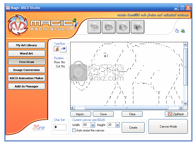194x143 pixels.
Task: Click the 'Col: No' position text
Action: point(60,66)
